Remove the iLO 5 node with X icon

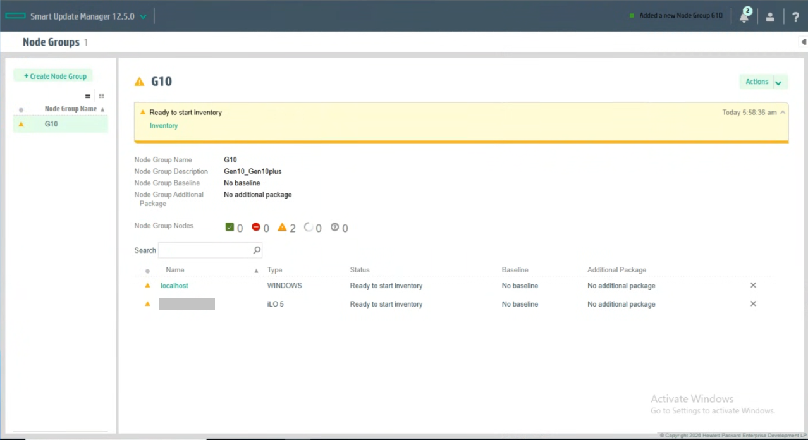pyautogui.click(x=753, y=303)
